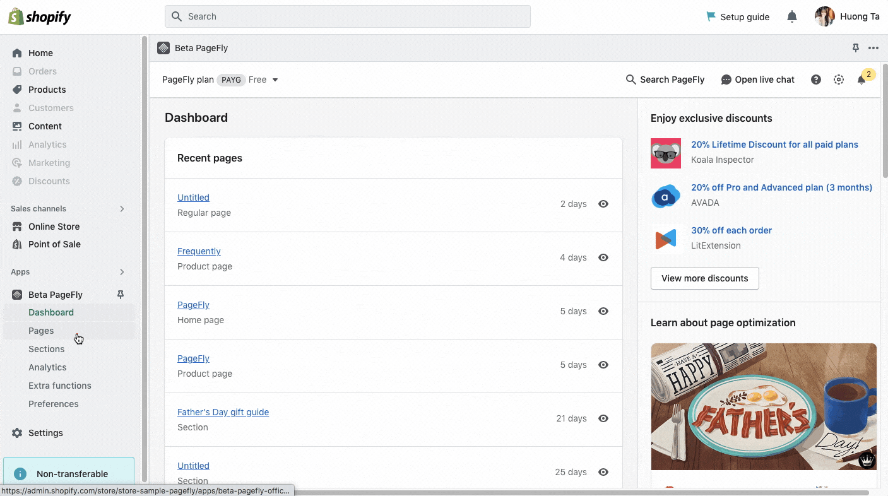Image resolution: width=888 pixels, height=496 pixels.
Task: Click View more discounts button
Action: pos(704,278)
